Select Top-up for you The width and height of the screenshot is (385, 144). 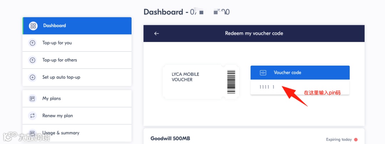point(57,43)
